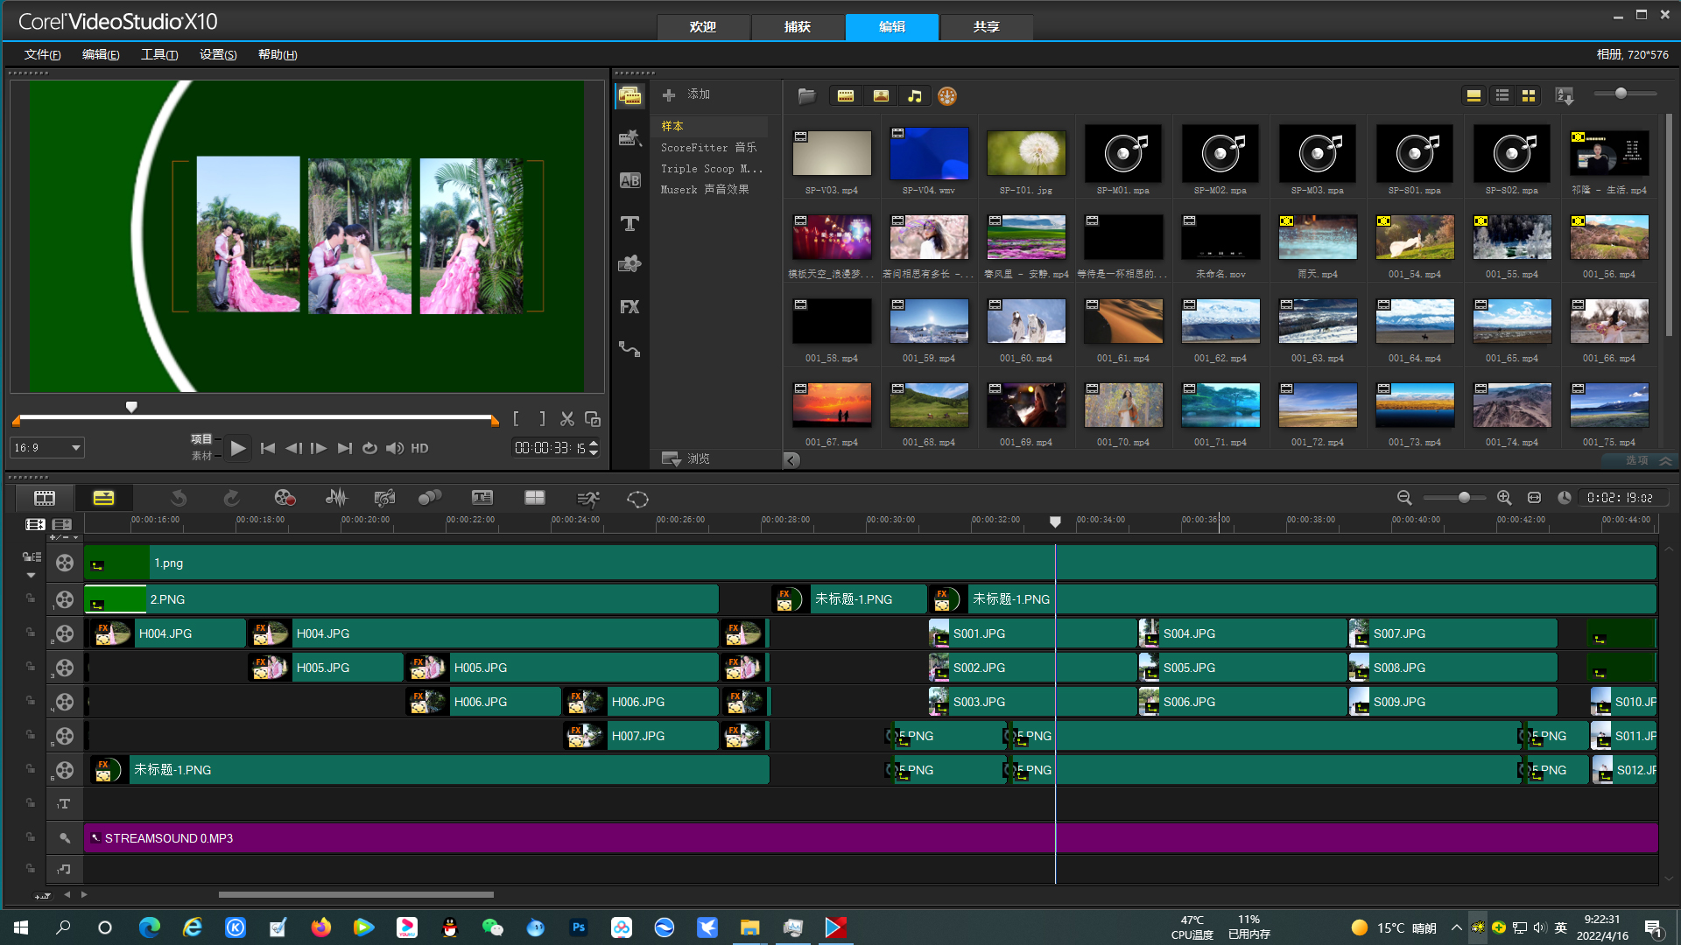
Task: Click the import media files folder icon
Action: [x=806, y=95]
